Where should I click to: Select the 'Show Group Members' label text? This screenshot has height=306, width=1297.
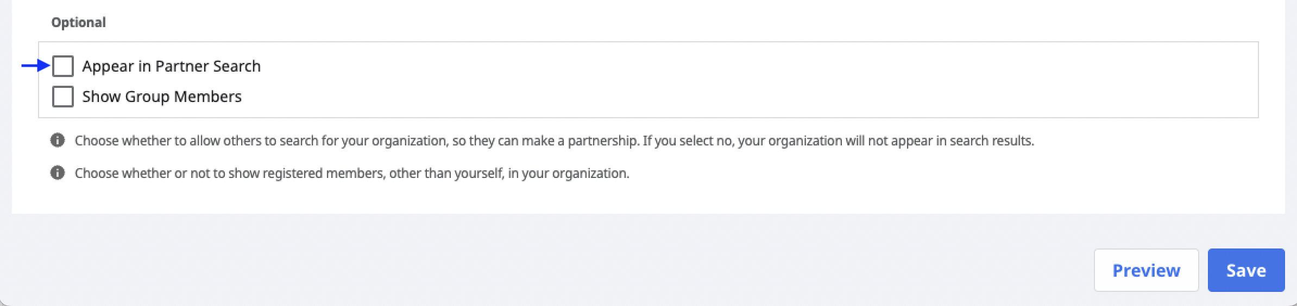162,97
